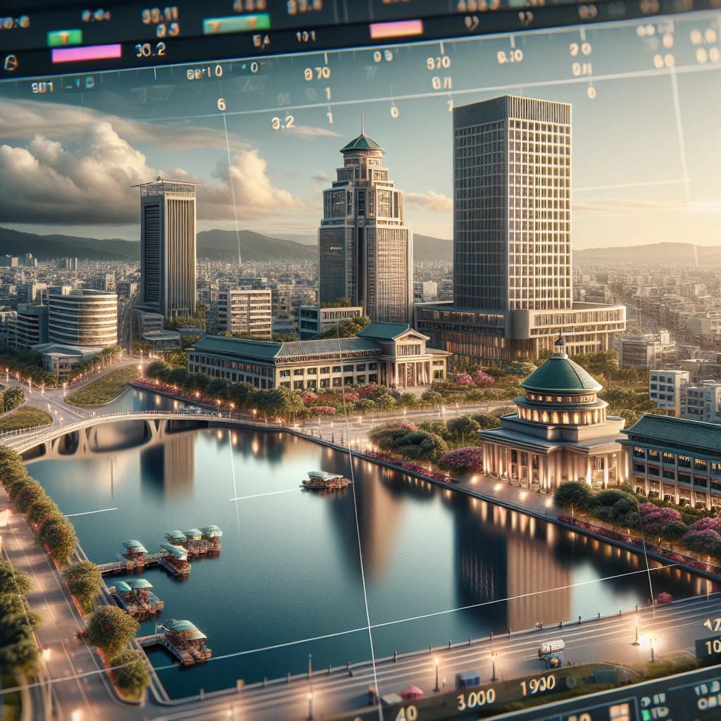Click the 8.10 scale label
The image size is (721, 721).
(x=510, y=56)
